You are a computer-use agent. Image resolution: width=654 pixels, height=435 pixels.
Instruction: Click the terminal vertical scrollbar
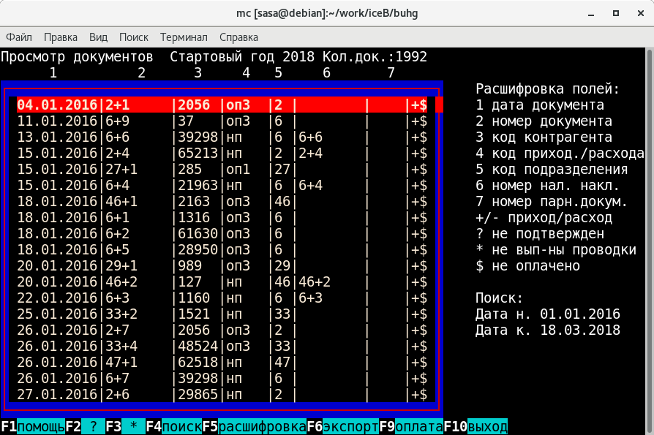pos(650,241)
